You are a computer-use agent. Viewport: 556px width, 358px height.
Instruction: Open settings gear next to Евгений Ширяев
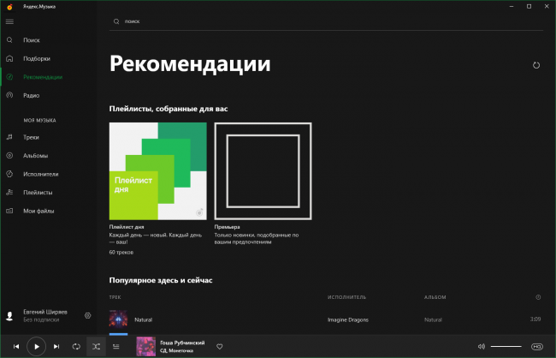coord(87,315)
